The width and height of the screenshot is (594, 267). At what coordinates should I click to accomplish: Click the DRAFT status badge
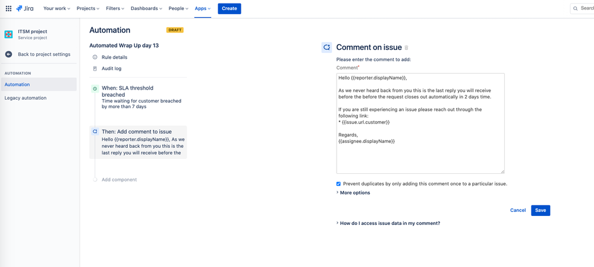pyautogui.click(x=175, y=30)
